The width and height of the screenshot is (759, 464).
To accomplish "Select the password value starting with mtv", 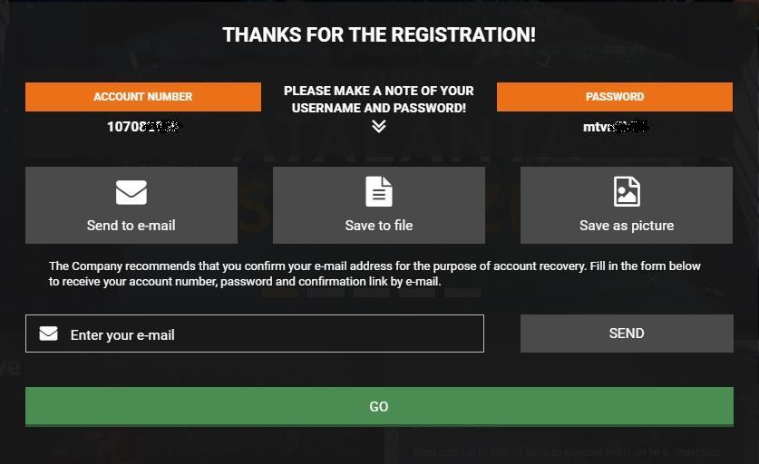I will tap(615, 127).
